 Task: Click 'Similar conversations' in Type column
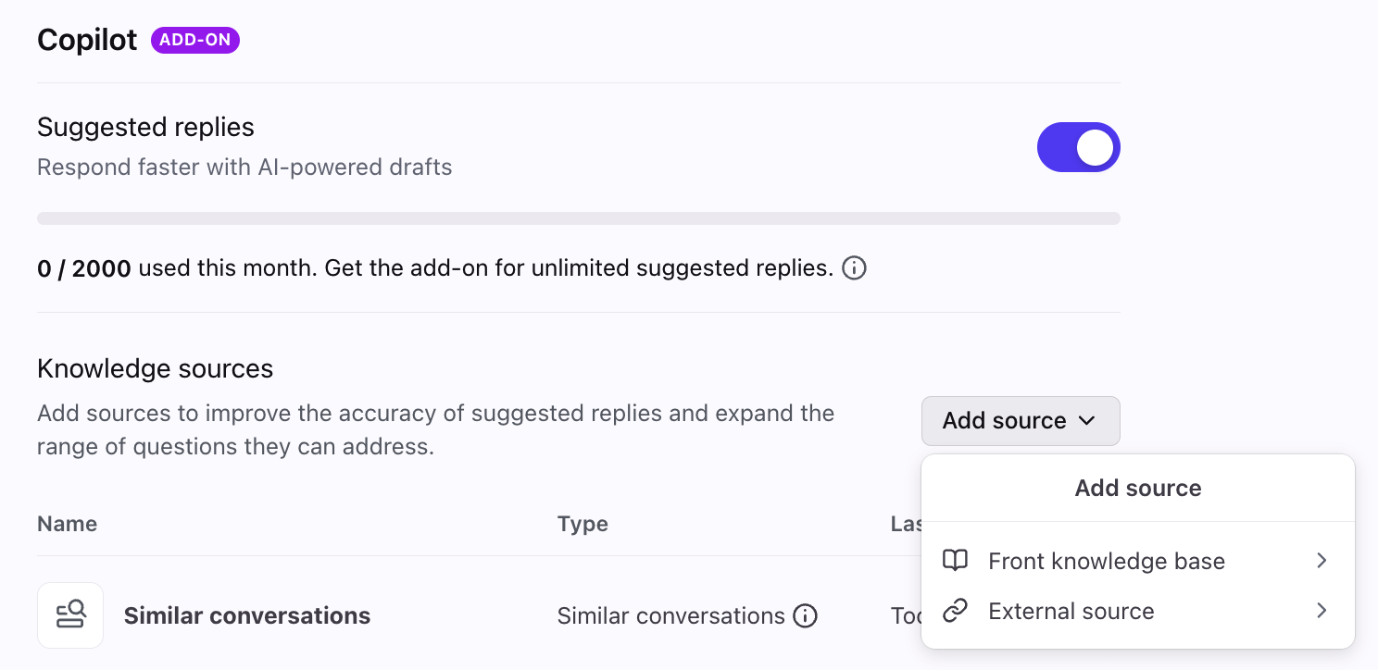[x=671, y=615]
